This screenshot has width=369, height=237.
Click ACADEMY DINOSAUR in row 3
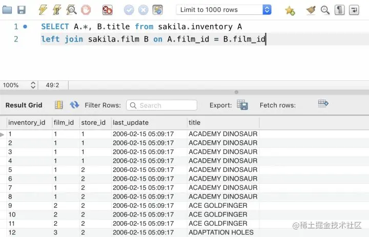[x=223, y=152]
